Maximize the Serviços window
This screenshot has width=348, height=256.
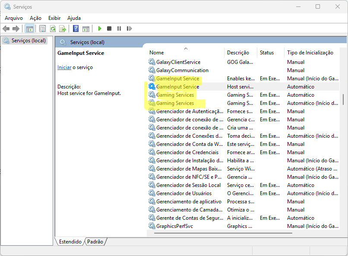point(318,6)
